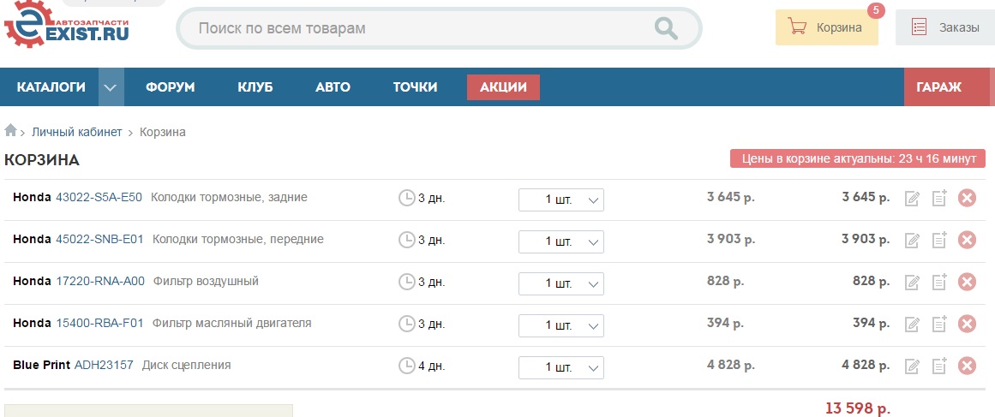Open part number 17220-RNA-A00 link

(x=100, y=281)
